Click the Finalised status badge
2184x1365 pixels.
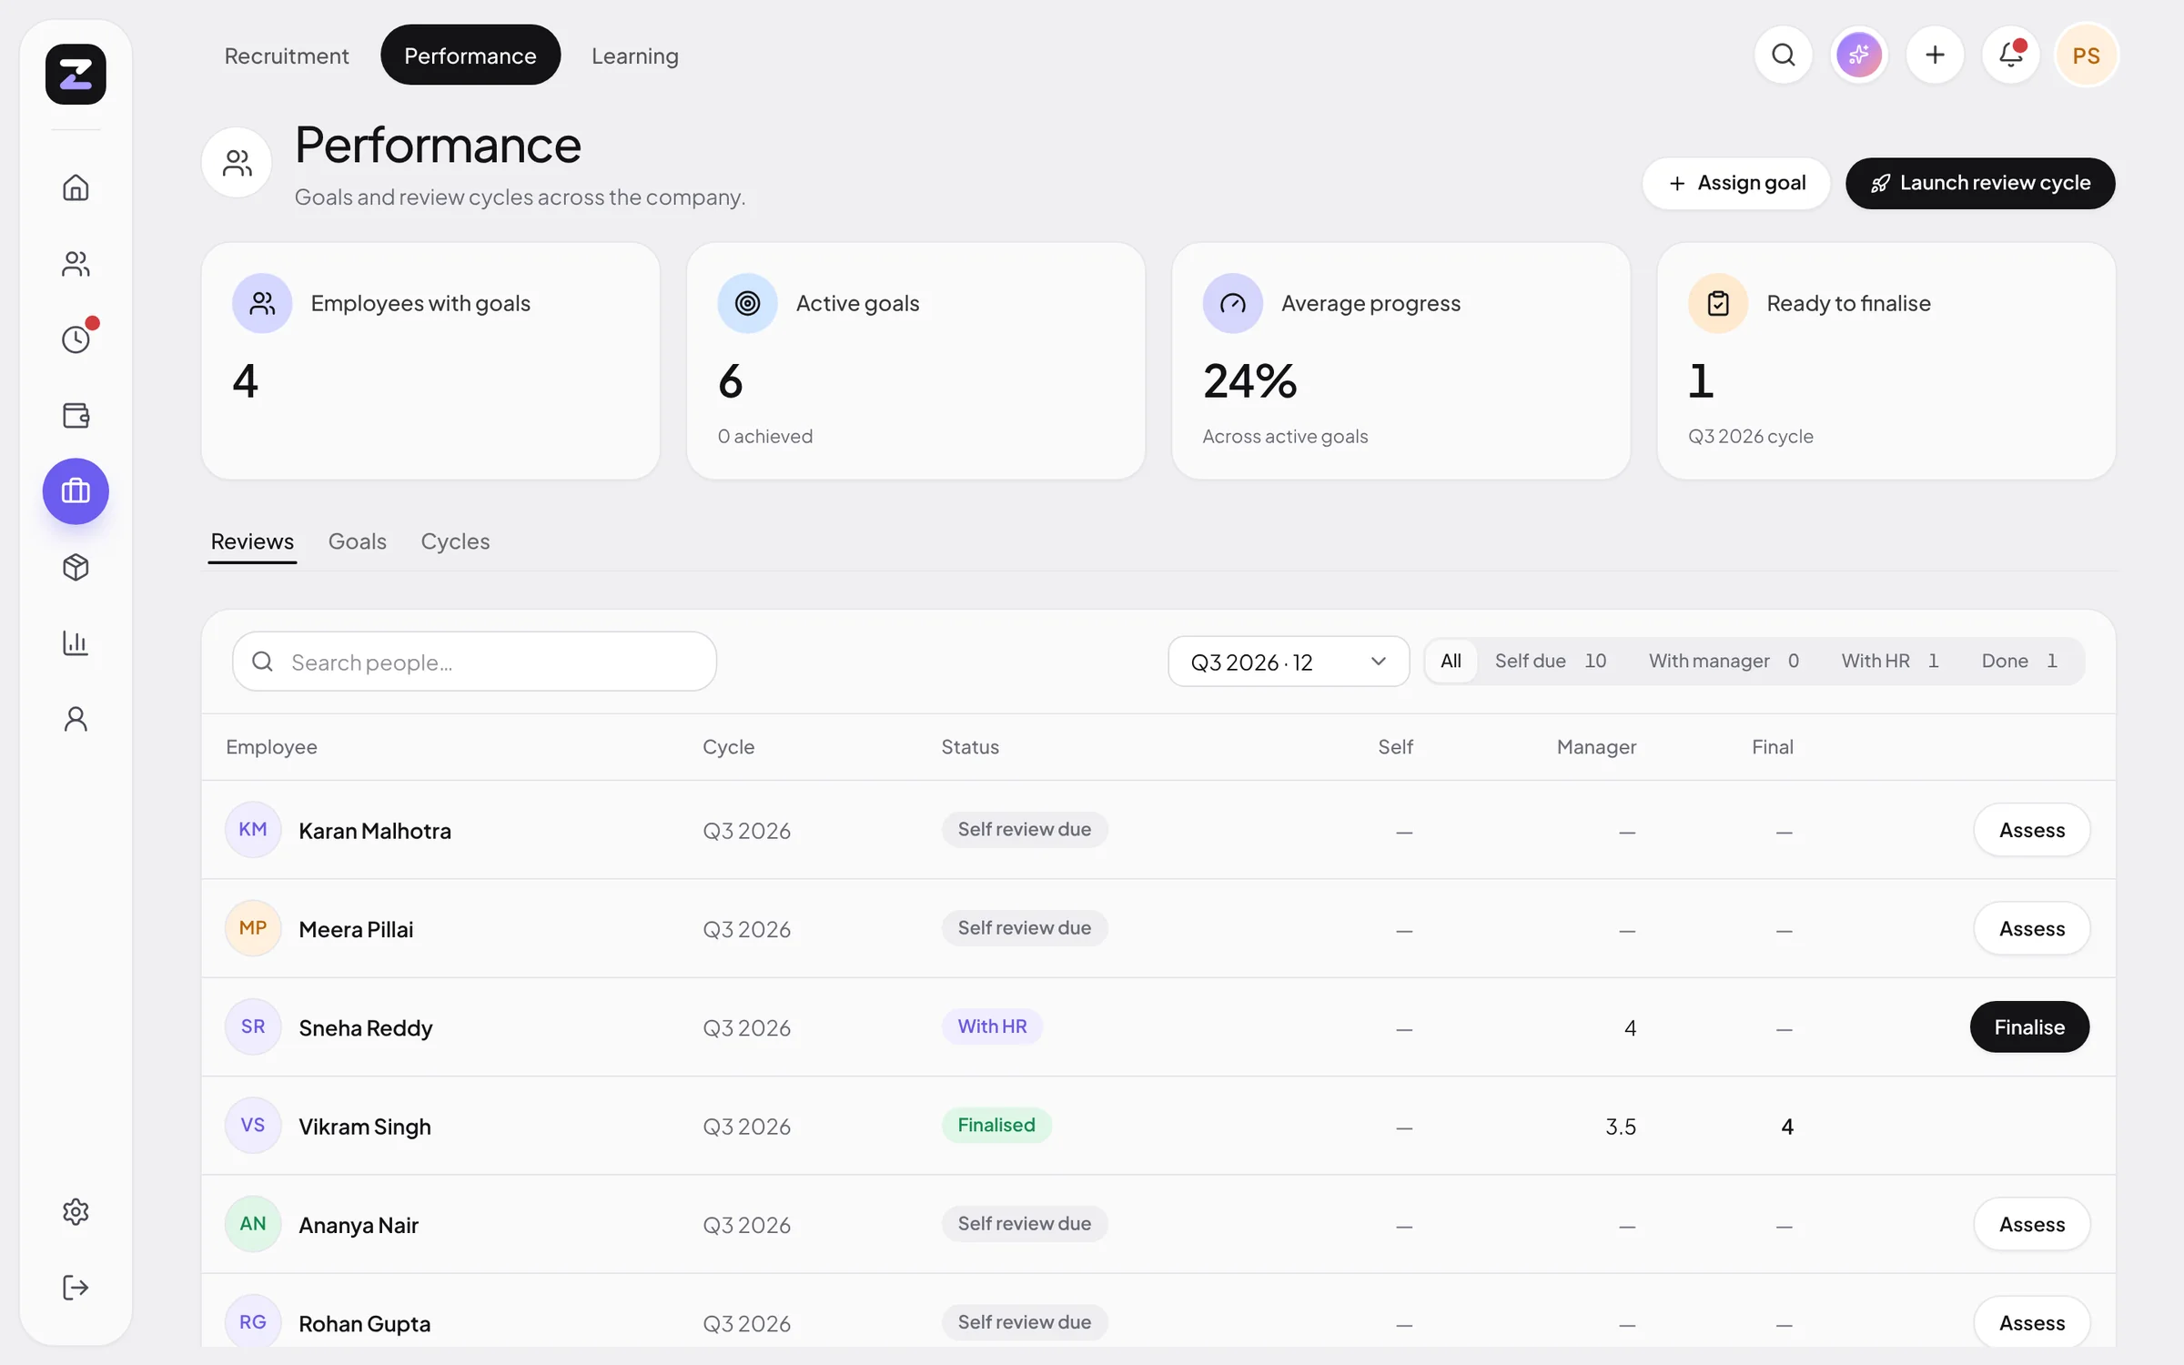996,1126
